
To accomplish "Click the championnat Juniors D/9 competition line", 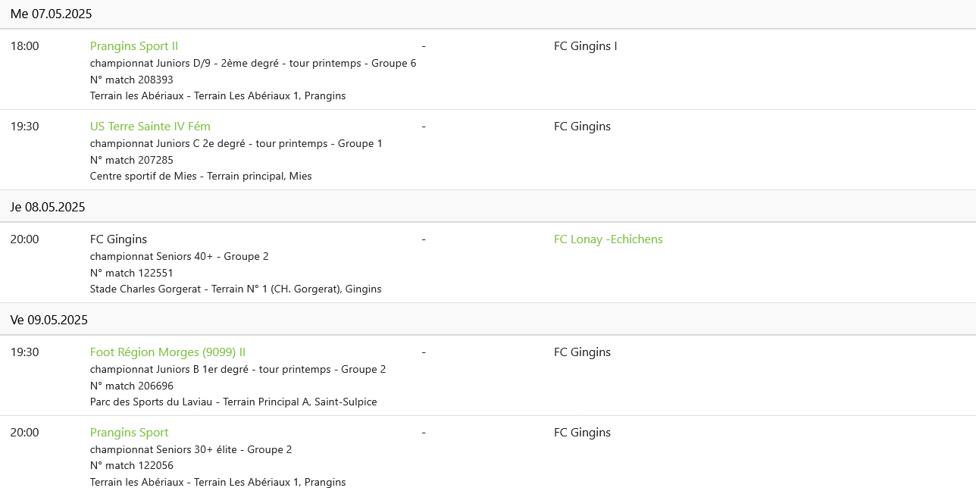I will click(253, 63).
